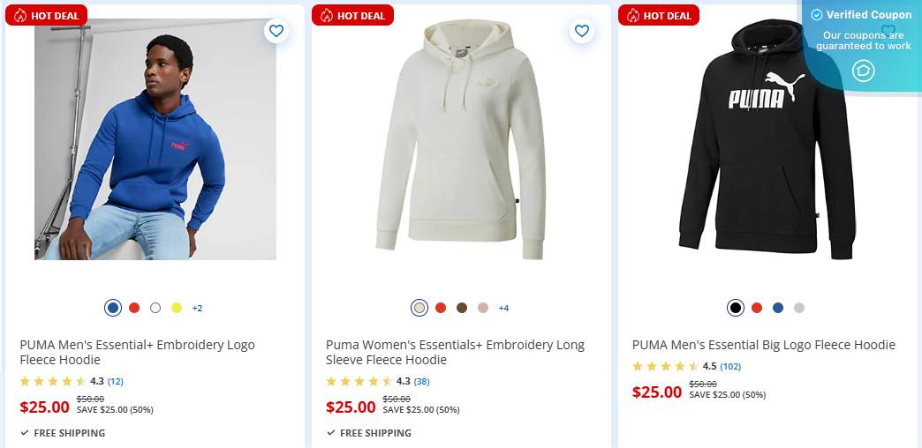Favorite the blue men's Embroidery Logo hoodie

pyautogui.click(x=276, y=32)
